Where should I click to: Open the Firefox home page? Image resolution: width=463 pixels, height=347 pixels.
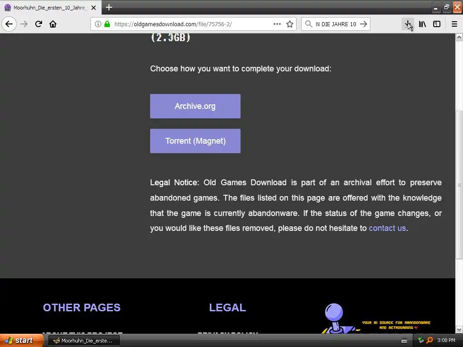(x=53, y=24)
